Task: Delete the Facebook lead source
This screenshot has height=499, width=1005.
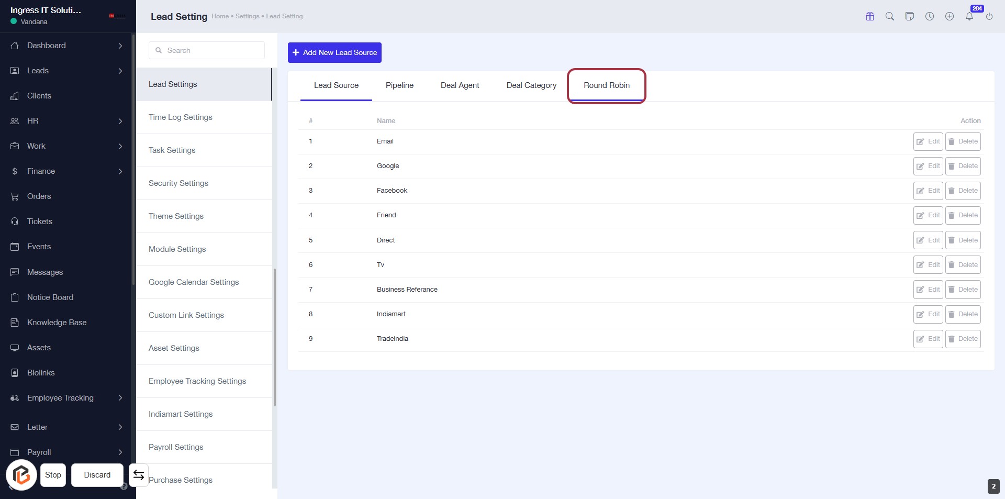Action: (963, 191)
